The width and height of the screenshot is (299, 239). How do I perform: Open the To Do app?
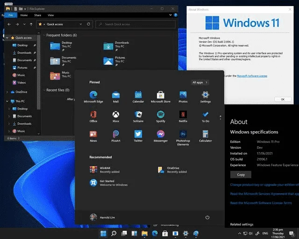[206, 117]
